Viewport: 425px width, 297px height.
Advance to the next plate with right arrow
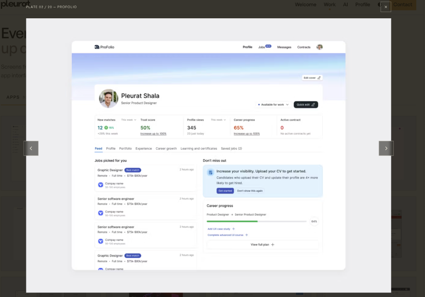386,148
